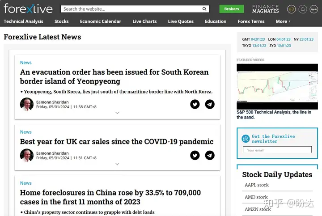The width and height of the screenshot is (322, 216).
Task: Click the GMT clock time
Action: pos(258,39)
